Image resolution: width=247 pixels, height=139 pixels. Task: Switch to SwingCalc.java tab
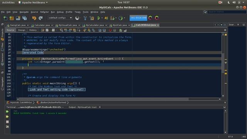(18, 25)
